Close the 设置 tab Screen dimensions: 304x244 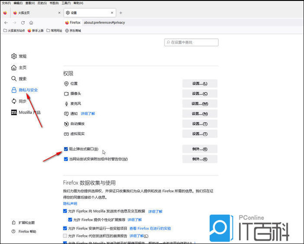[112, 13]
